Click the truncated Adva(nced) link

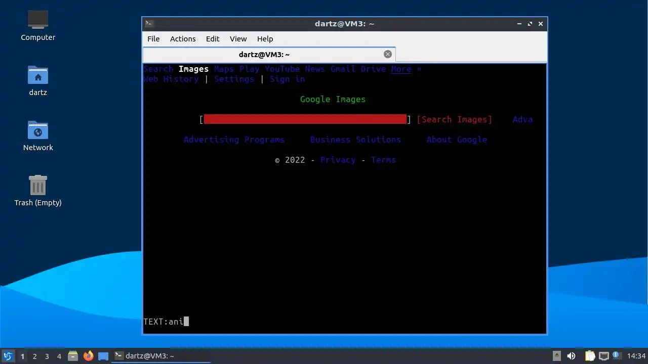coord(522,119)
